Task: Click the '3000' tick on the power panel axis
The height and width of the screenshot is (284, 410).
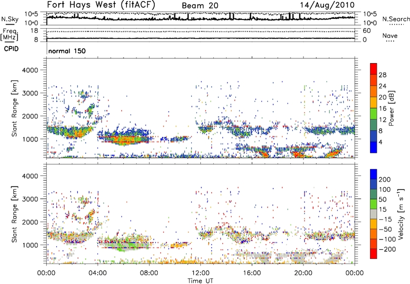Action: [x=30, y=93]
